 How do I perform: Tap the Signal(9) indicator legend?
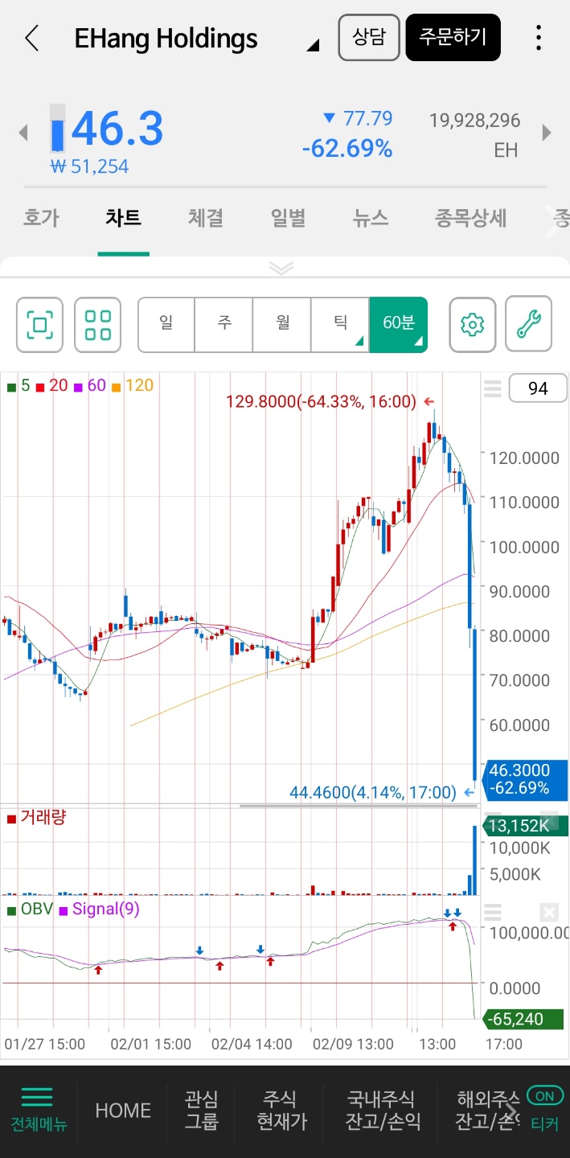pos(100,910)
